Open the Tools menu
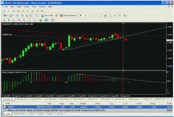Screen dimensions: 174x117 click(34, 7)
